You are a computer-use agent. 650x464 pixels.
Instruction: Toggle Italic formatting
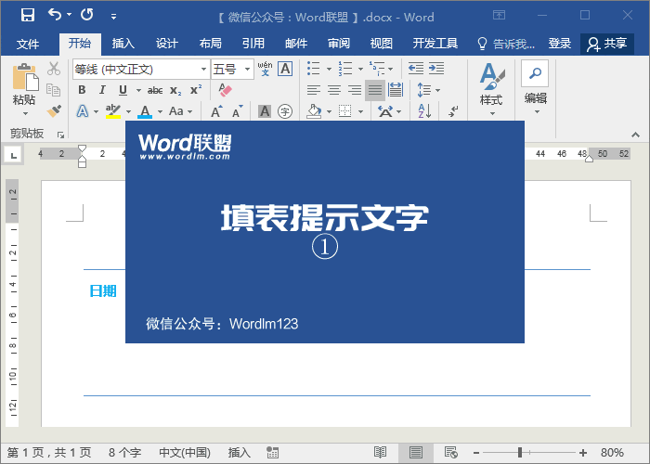pos(102,90)
